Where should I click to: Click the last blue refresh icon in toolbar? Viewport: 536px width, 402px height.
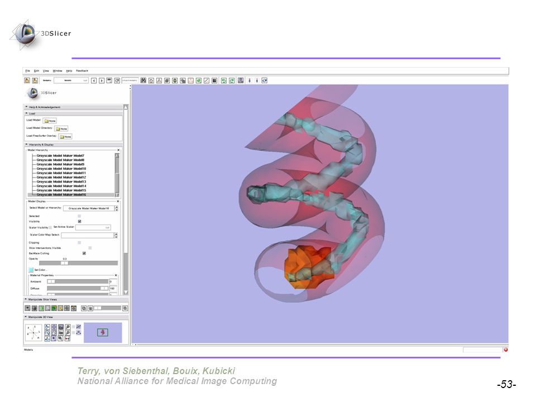(264, 80)
